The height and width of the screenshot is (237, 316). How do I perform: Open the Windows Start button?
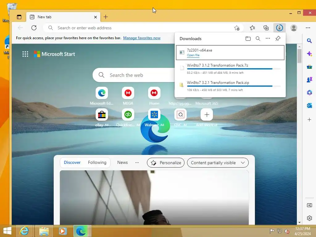click(x=7, y=231)
